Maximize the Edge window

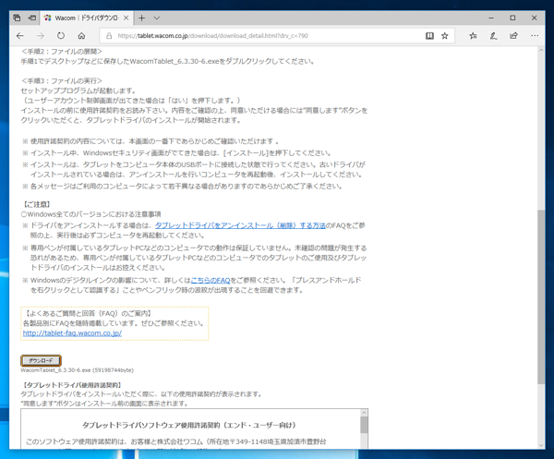point(512,18)
